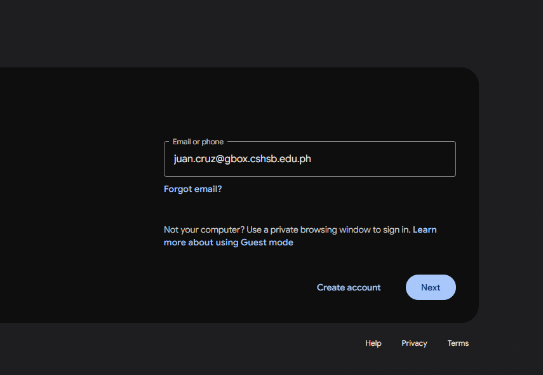Click the 'Guest mode' words in the link

pos(267,242)
